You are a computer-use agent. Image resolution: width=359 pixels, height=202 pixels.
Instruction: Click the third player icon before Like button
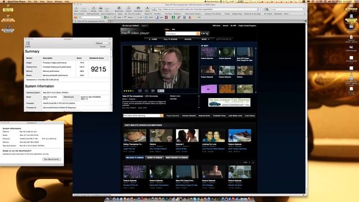[x=153, y=91]
